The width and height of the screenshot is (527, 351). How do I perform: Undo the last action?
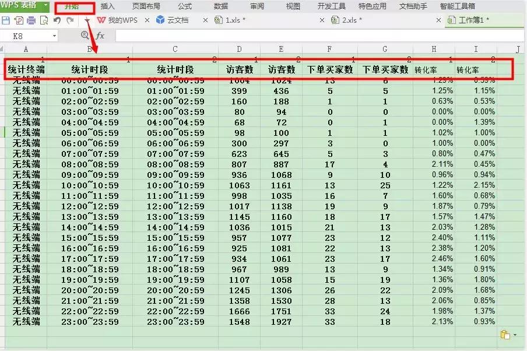pyautogui.click(x=55, y=19)
